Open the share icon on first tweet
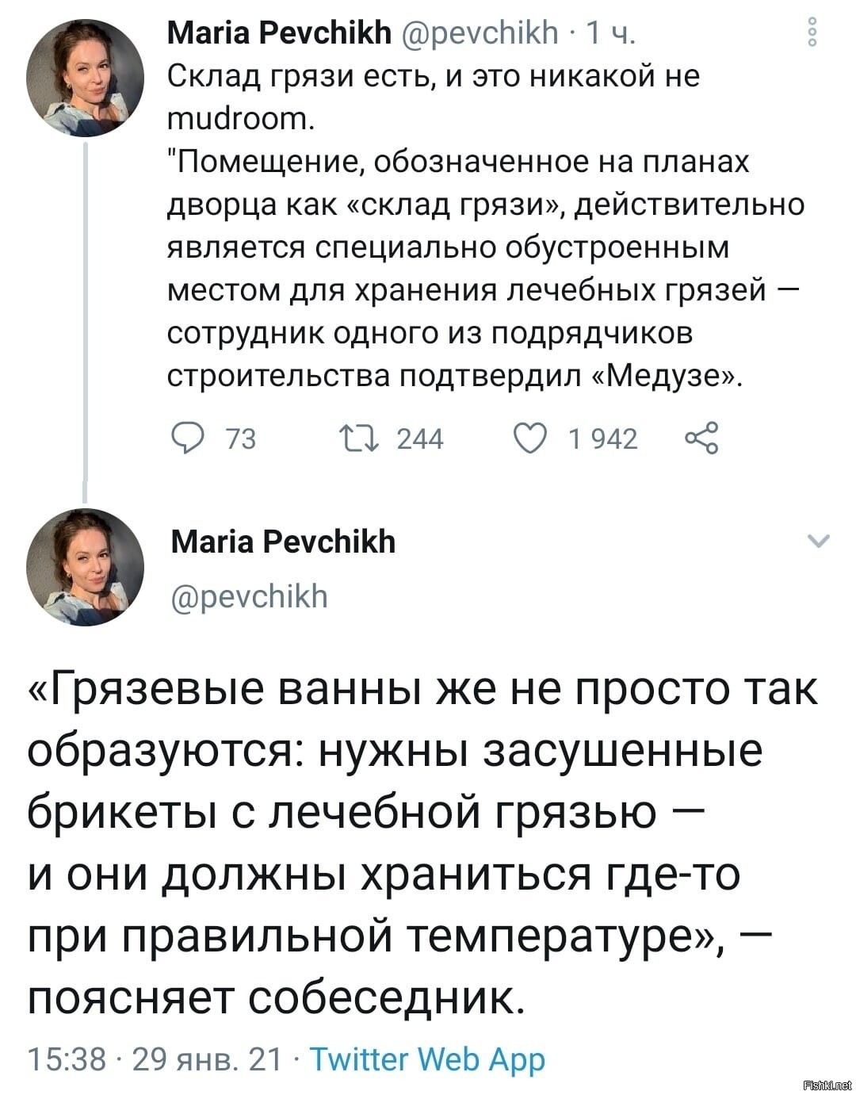This screenshot has width=856, height=1095. click(x=701, y=438)
